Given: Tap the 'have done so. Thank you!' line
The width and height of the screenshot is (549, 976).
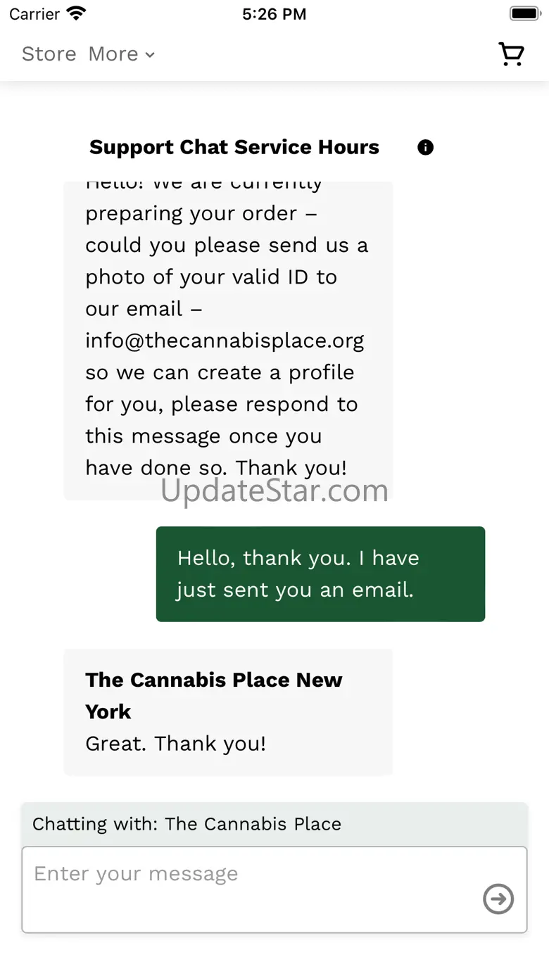Looking at the screenshot, I should (216, 468).
